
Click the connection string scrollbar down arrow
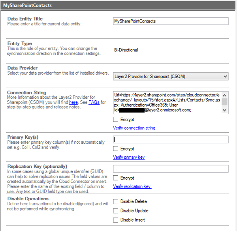point(224,111)
